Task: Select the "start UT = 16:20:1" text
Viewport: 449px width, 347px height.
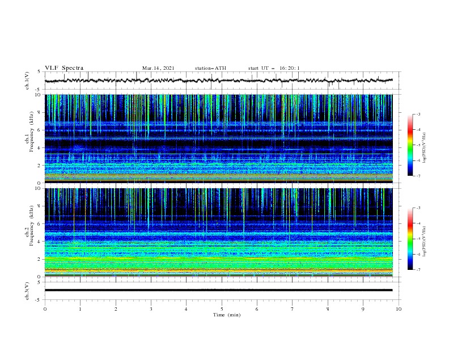Action: 274,68
